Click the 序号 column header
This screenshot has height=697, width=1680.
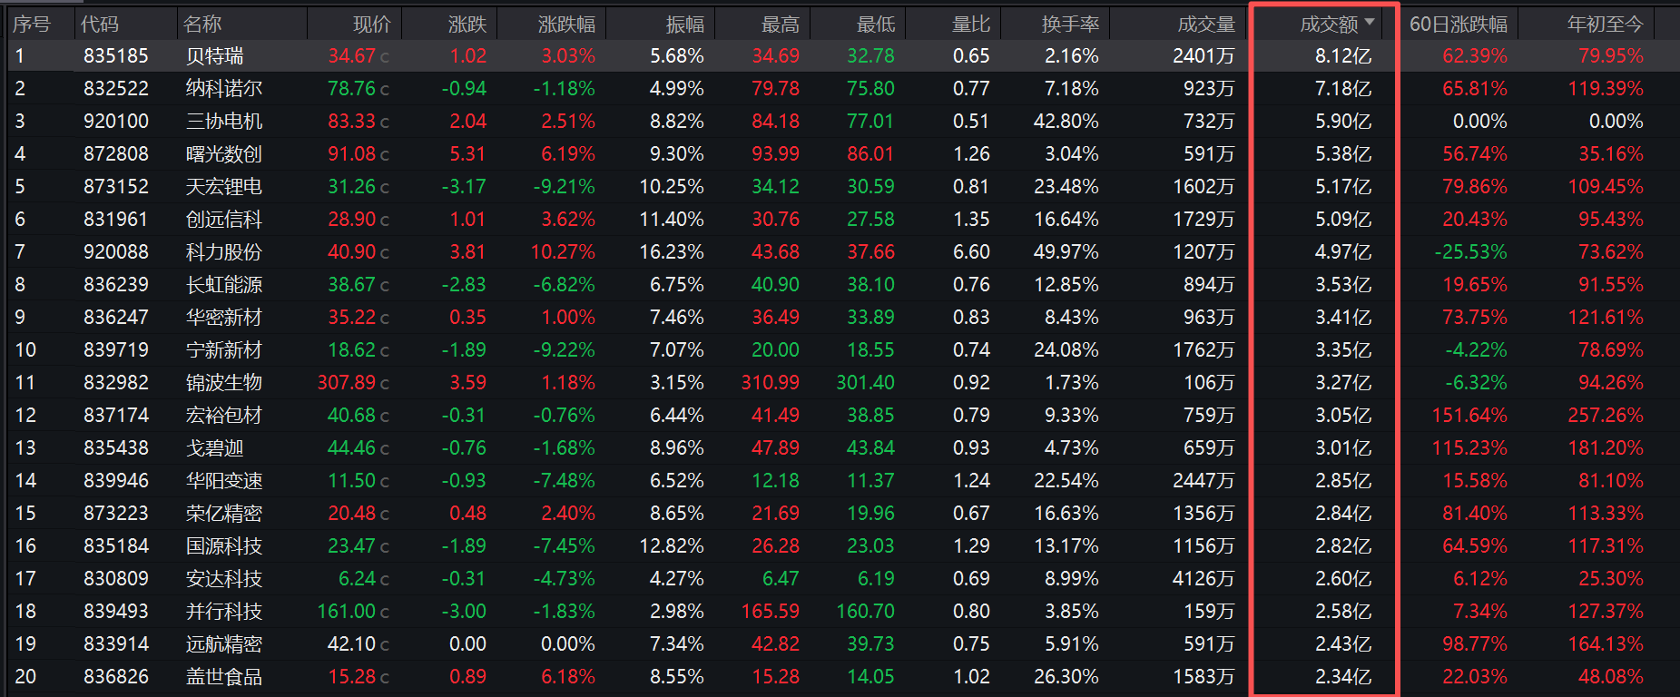(x=32, y=25)
